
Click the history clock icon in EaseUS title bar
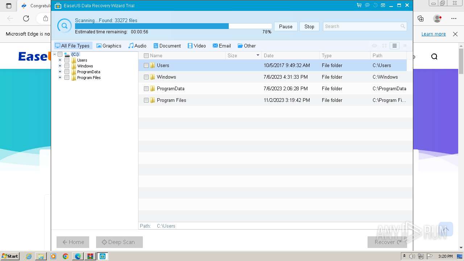point(375,5)
